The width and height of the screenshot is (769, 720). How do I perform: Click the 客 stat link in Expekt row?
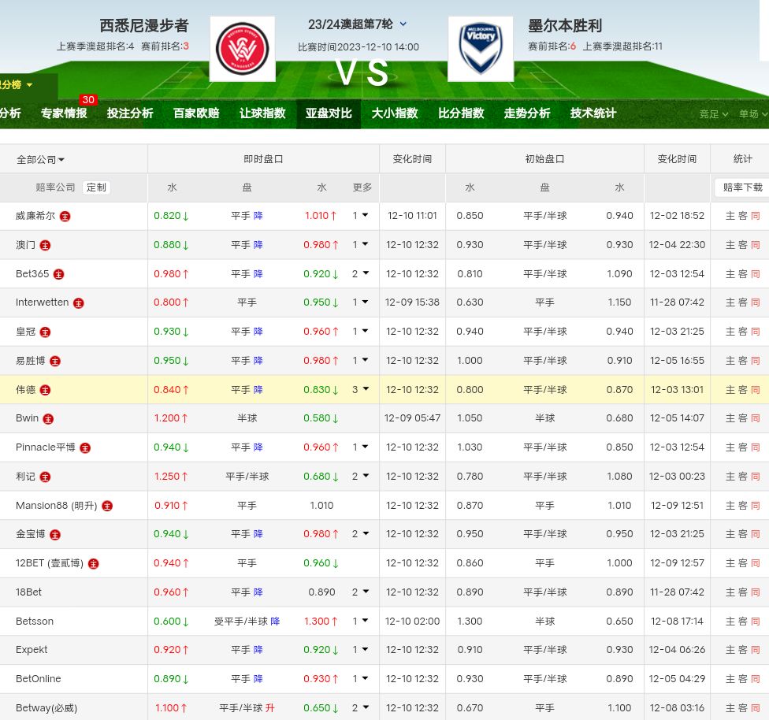(x=742, y=650)
